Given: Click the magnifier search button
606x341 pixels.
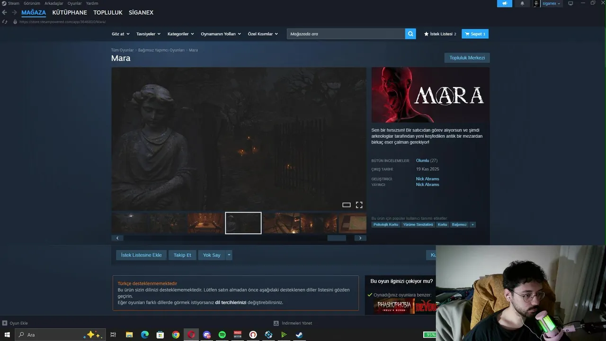Looking at the screenshot, I should click(x=410, y=34).
